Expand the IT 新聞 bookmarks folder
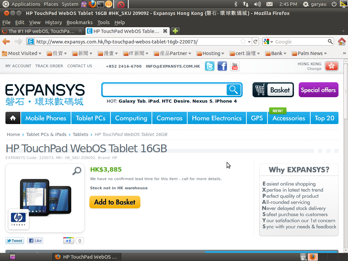The width and height of the screenshot is (348, 261). [x=136, y=53]
